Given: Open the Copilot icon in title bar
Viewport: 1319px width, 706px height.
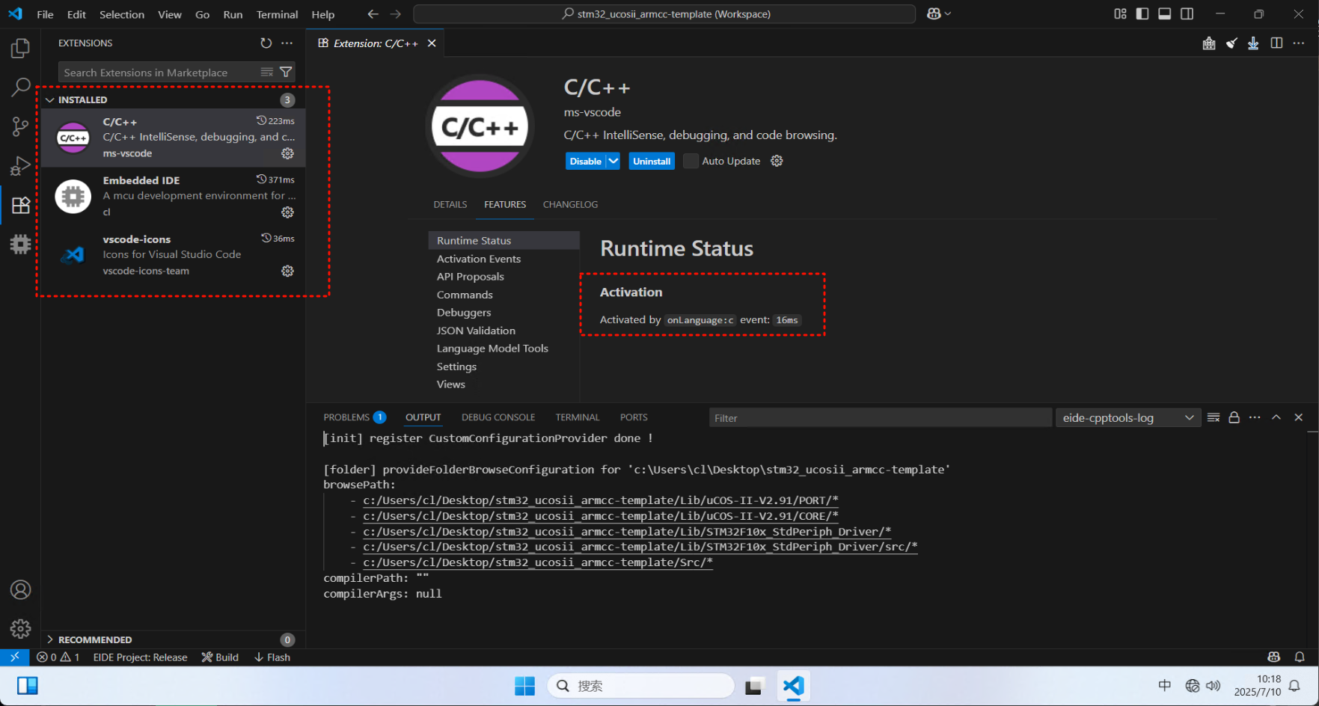Looking at the screenshot, I should tap(934, 14).
